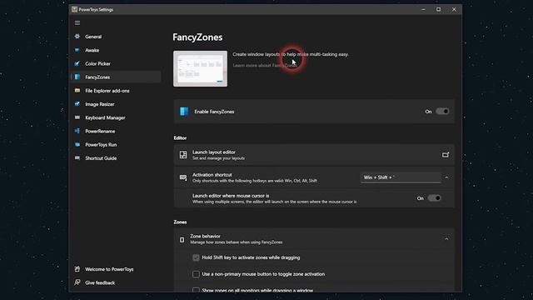Select Color Picker in sidebar
The width and height of the screenshot is (533, 300).
coord(116,63)
